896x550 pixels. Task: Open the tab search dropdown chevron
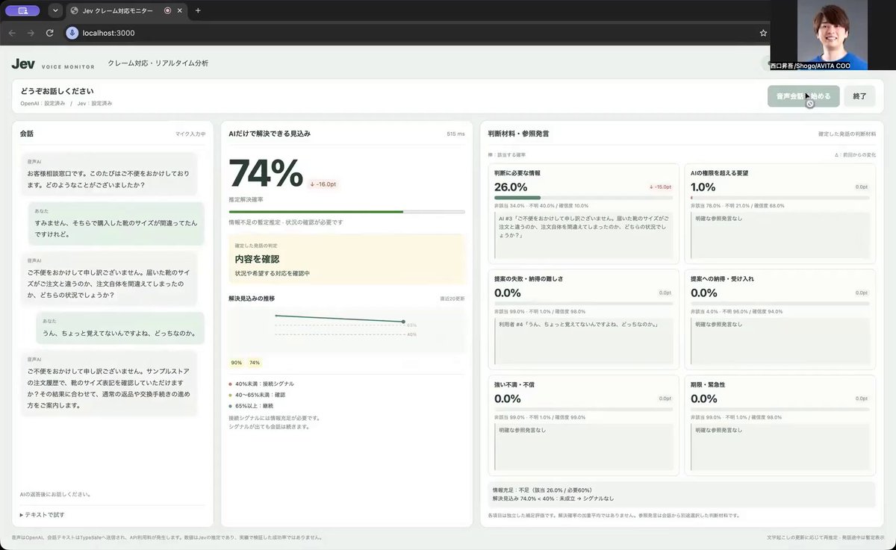coord(55,11)
